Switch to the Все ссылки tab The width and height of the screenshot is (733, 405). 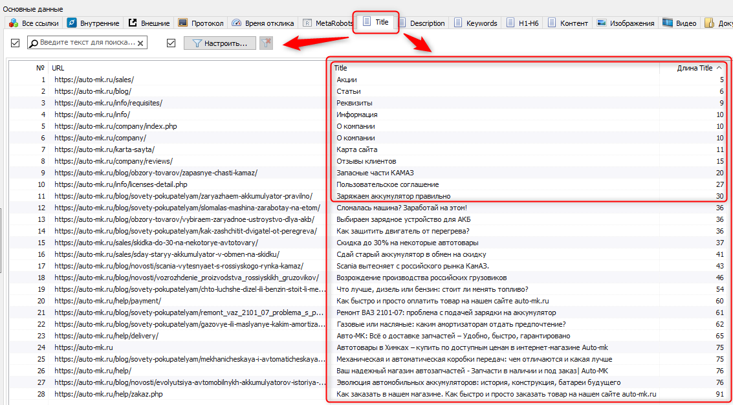pyautogui.click(x=34, y=23)
